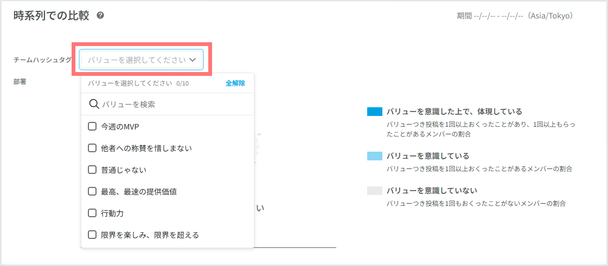Click the 全解除 link
This screenshot has width=608, height=266.
pyautogui.click(x=235, y=83)
